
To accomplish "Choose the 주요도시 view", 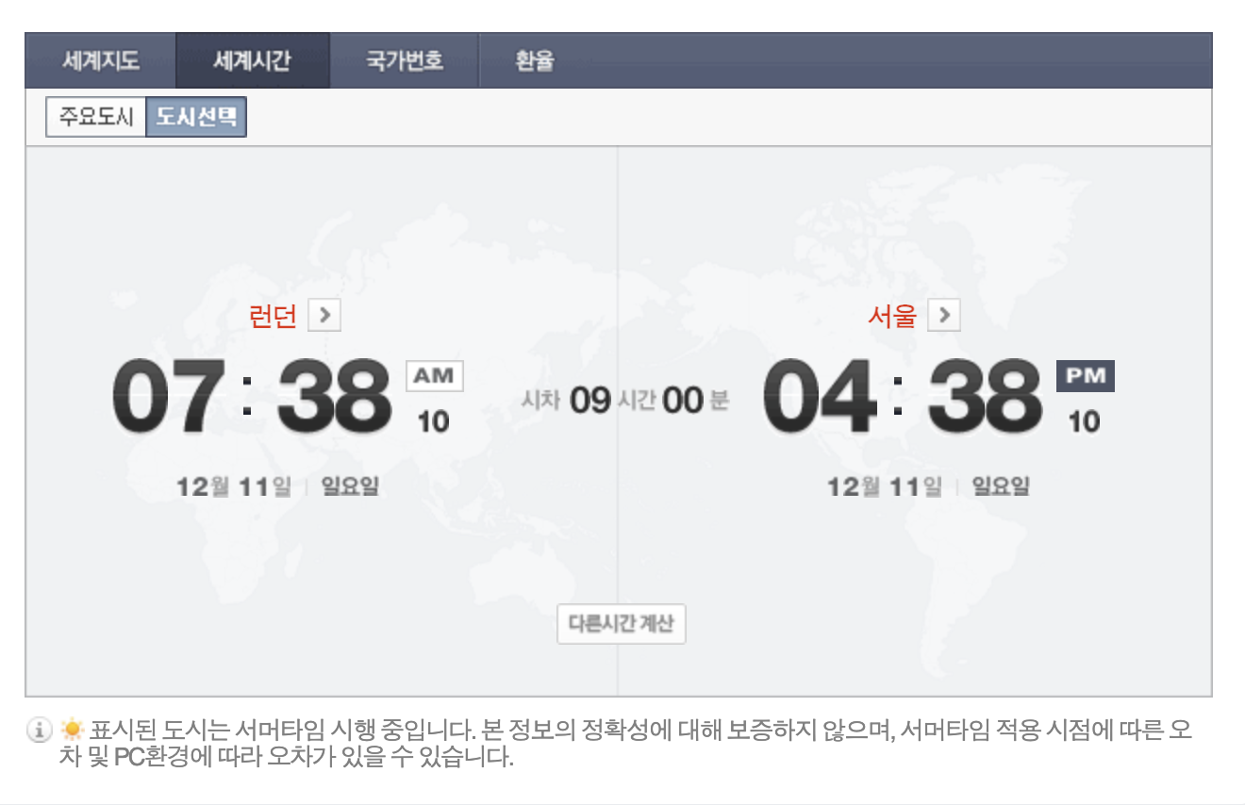I will point(96,118).
